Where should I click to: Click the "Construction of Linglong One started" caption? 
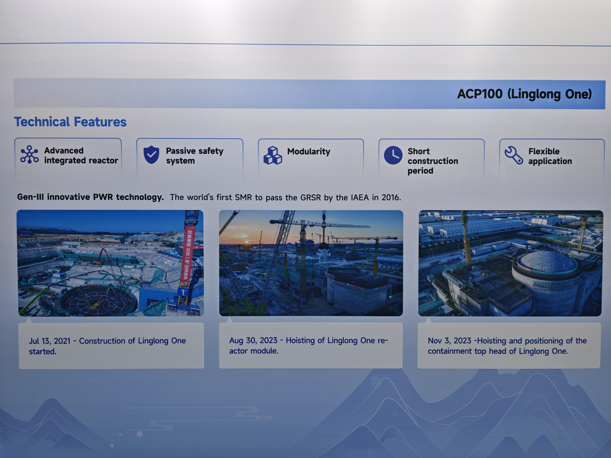107,346
